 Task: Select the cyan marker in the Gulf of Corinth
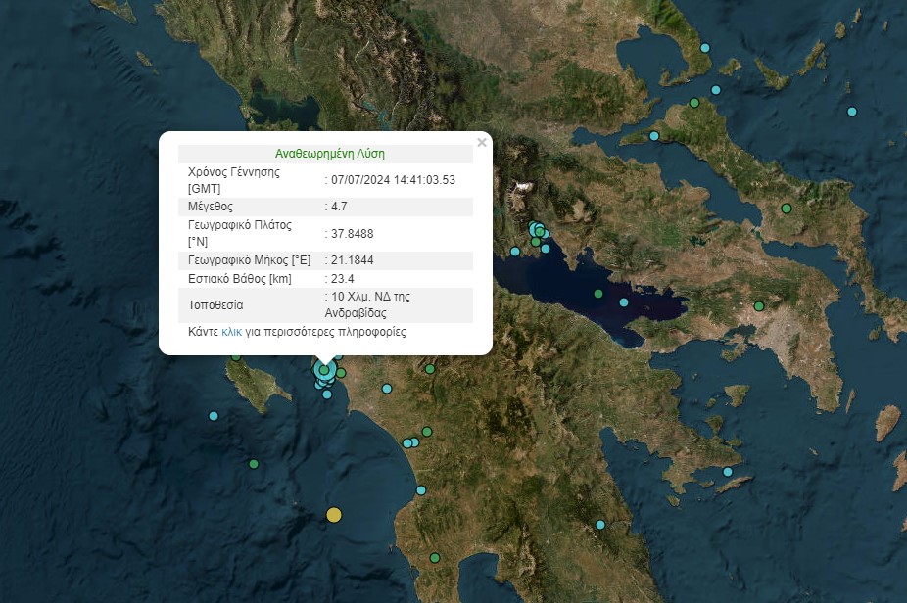(x=625, y=302)
